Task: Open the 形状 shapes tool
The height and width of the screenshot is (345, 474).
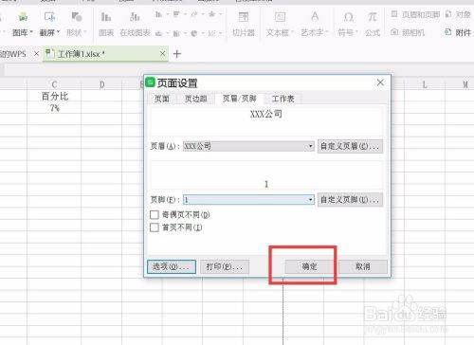Action: coord(76,24)
